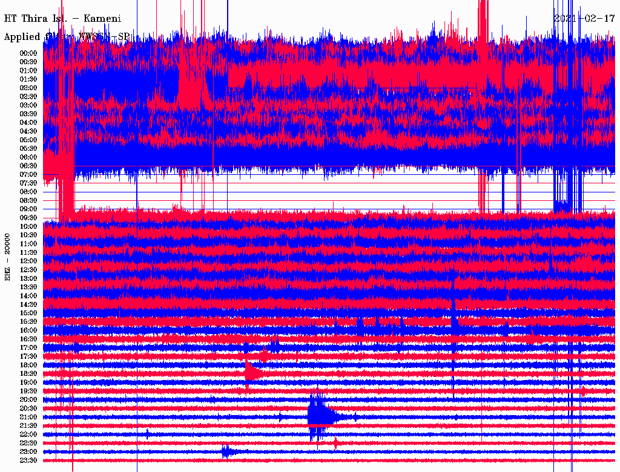Select the 05:30 time label
This screenshot has height=472, width=620.
(28, 149)
